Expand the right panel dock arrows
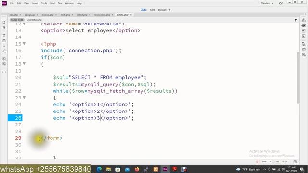Screen dimensions: 308x173 [x=305, y=14]
